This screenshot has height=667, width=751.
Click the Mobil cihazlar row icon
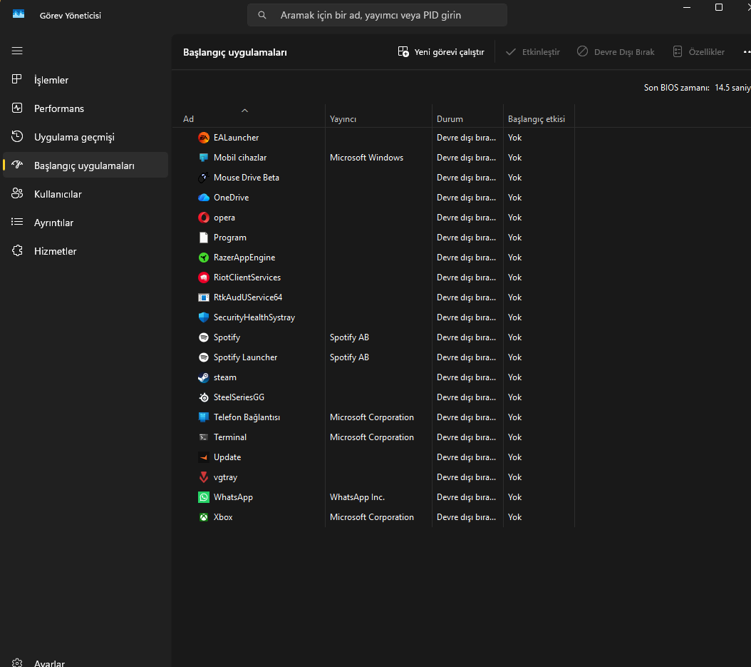pyautogui.click(x=204, y=158)
